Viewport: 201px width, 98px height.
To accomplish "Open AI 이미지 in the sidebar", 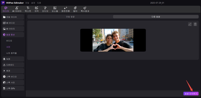I will pos(13,29).
